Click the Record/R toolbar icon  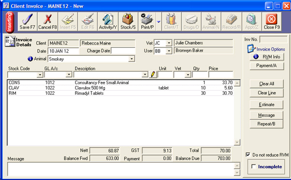(232, 22)
